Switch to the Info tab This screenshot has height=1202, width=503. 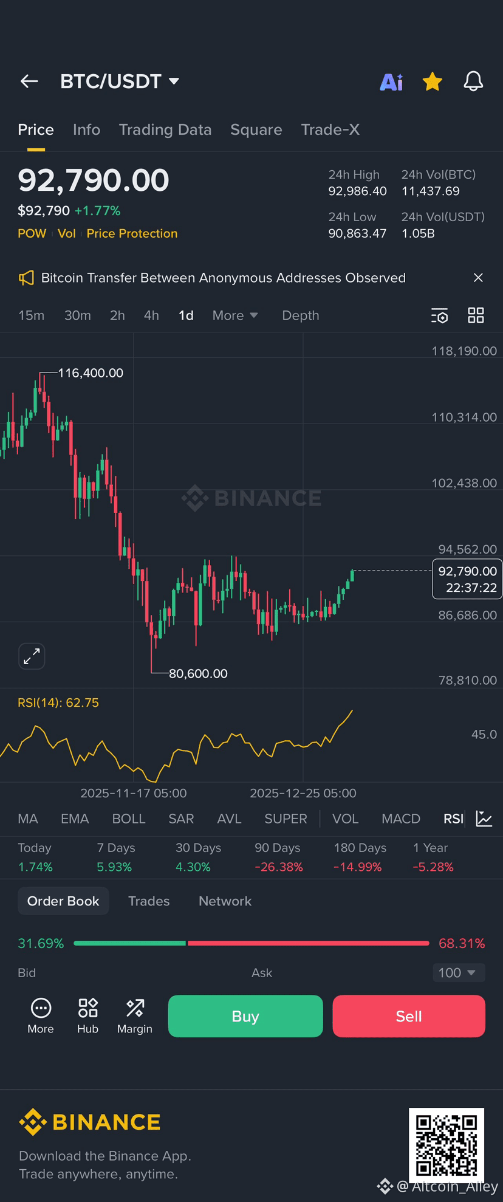coord(86,129)
